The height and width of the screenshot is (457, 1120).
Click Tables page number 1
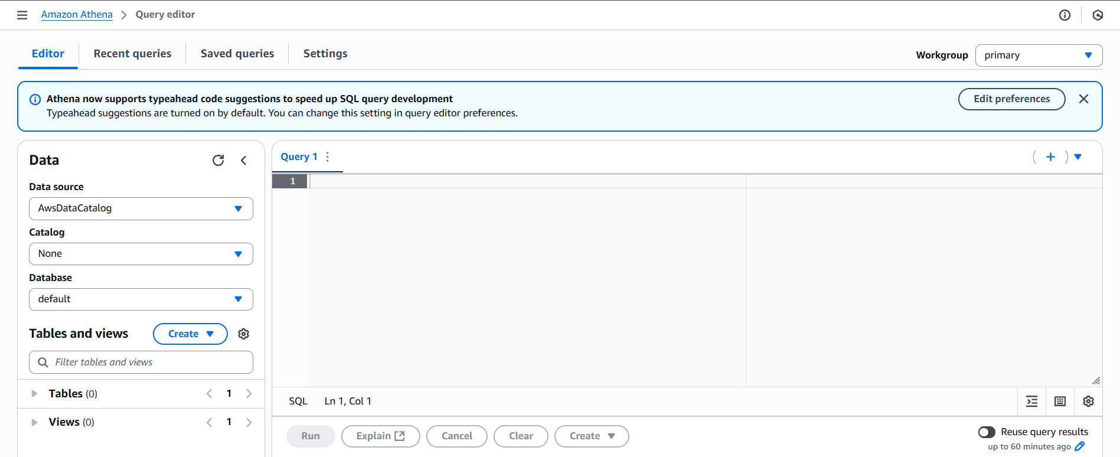pos(229,393)
